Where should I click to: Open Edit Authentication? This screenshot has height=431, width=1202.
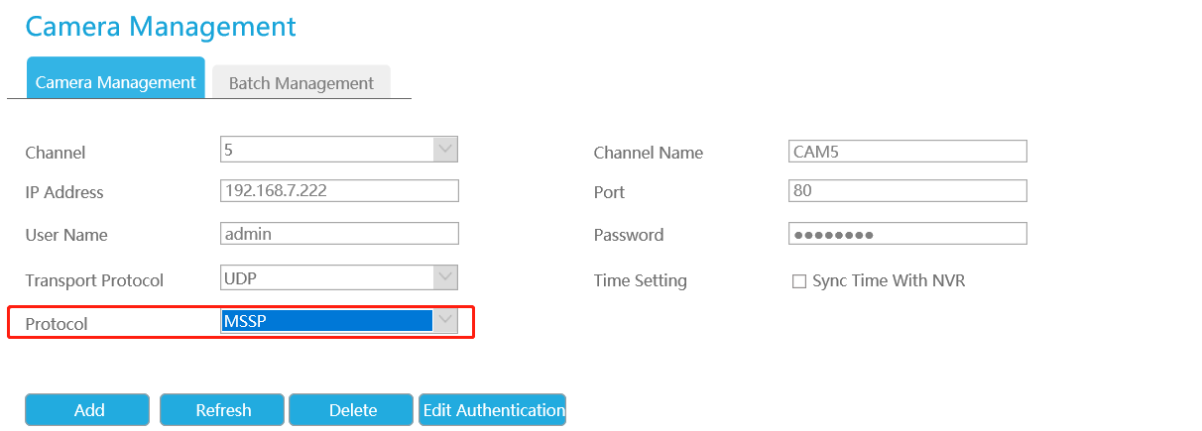click(x=493, y=409)
